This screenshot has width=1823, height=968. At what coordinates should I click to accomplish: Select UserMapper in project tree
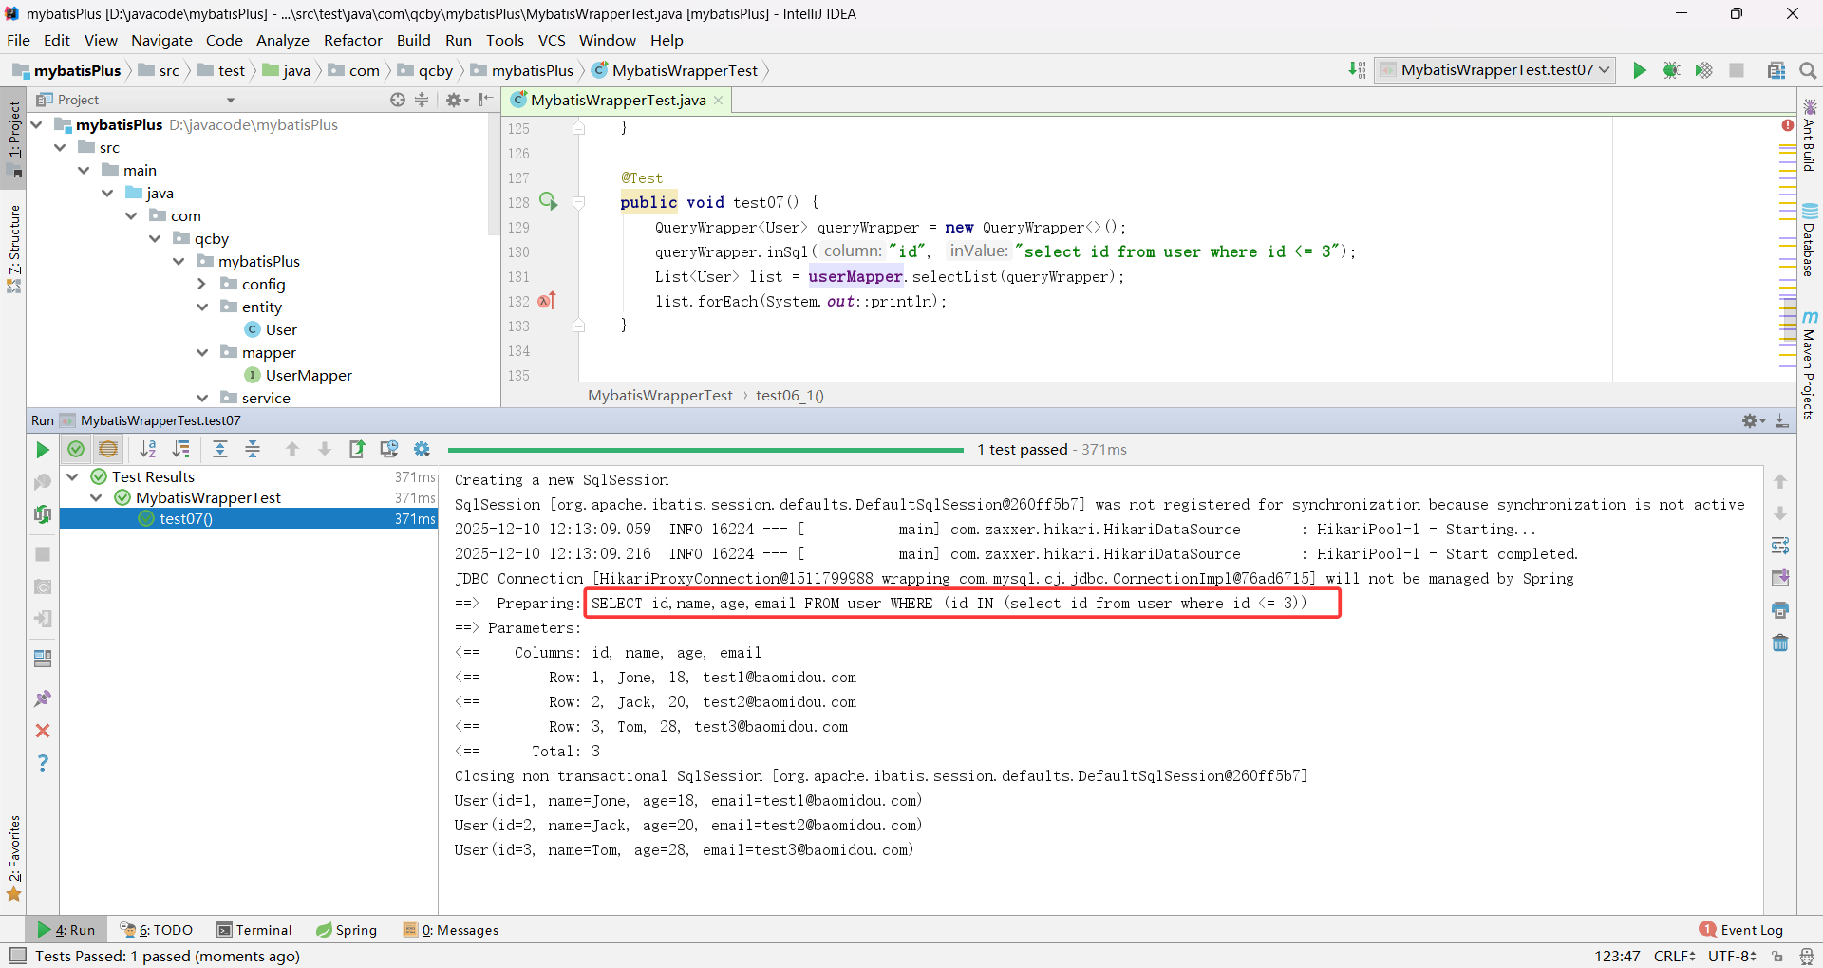coord(309,375)
